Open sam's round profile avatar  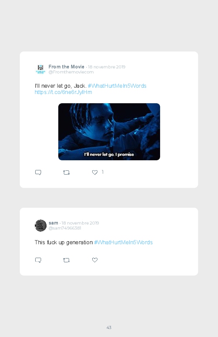click(x=41, y=225)
